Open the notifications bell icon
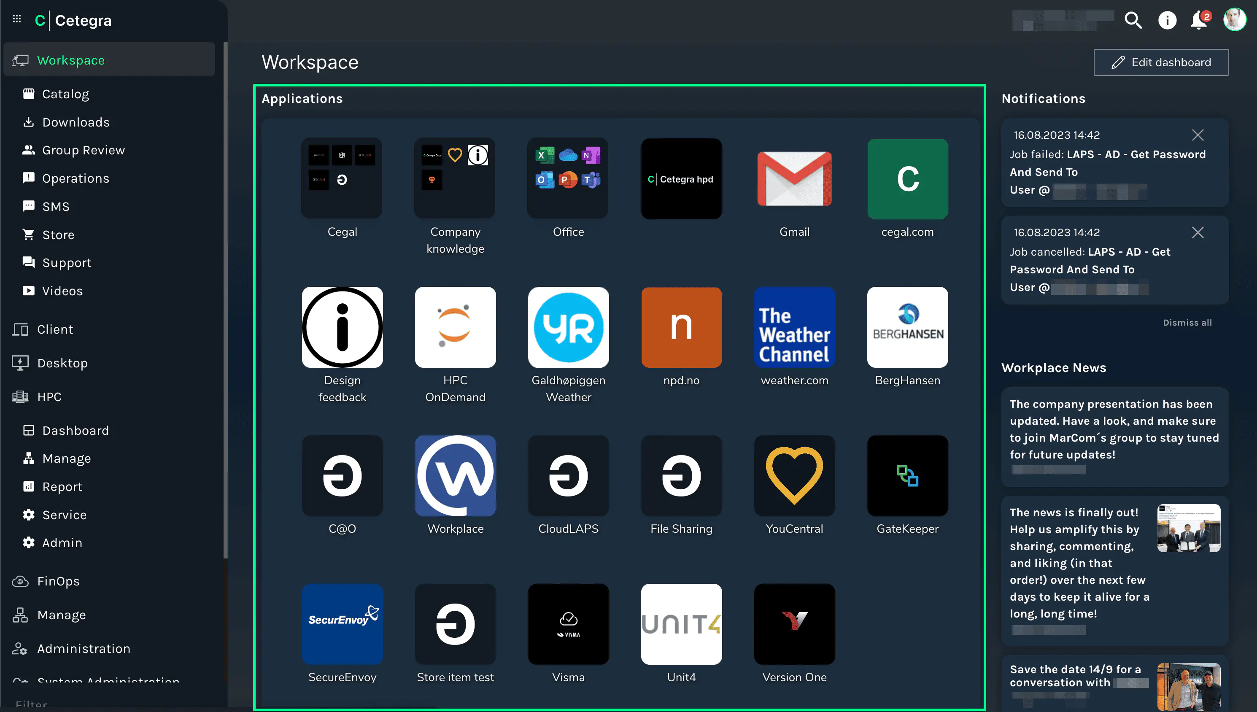Viewport: 1257px width, 712px height. coord(1198,21)
